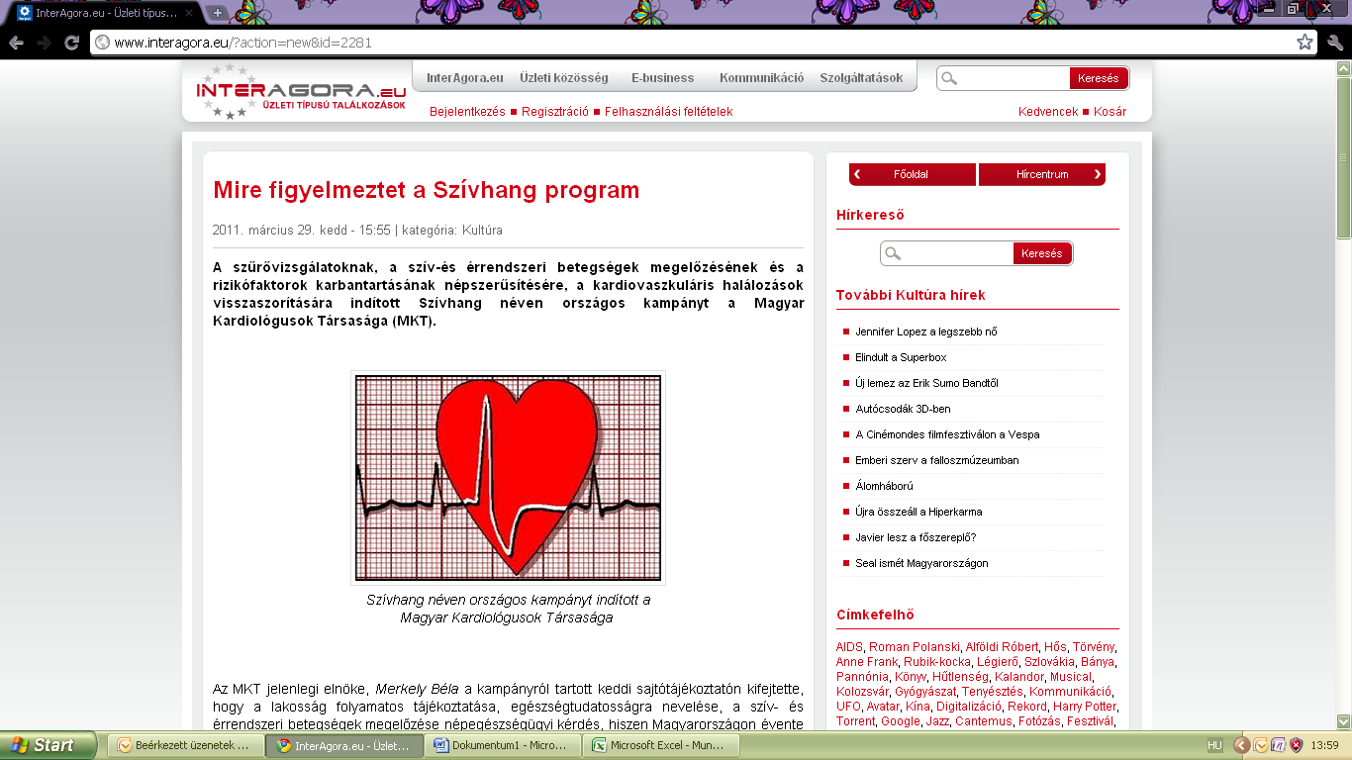Viewport: 1352px width, 760px height.
Task: Click the Harry Potter tag
Action: [x=1084, y=707]
